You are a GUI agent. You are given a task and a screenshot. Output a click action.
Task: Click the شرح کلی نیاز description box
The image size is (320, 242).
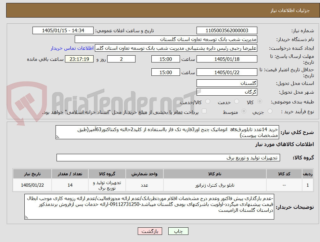(167, 132)
